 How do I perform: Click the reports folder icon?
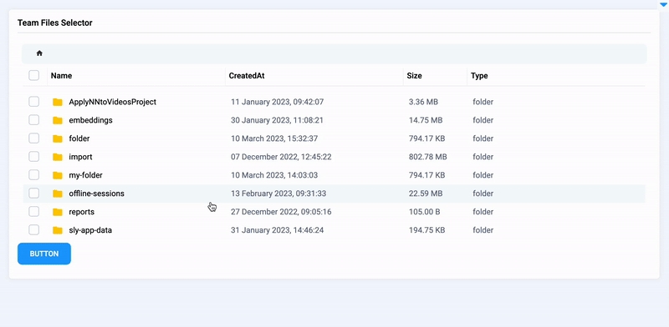(x=58, y=212)
